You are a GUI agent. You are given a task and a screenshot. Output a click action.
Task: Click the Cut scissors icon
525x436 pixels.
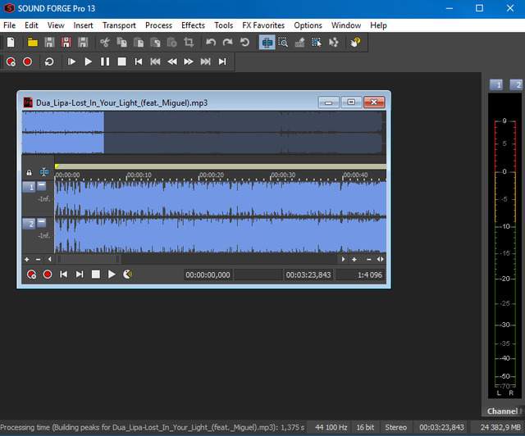[x=105, y=42]
